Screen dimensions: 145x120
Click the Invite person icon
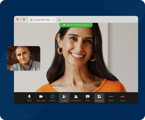pyautogui.click(x=64, y=97)
